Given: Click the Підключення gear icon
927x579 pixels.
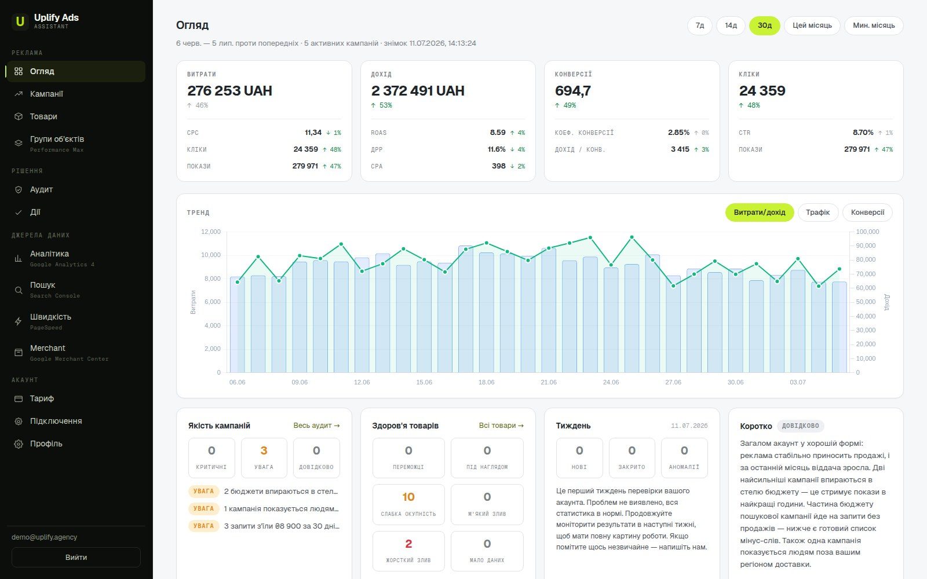Looking at the screenshot, I should [19, 421].
